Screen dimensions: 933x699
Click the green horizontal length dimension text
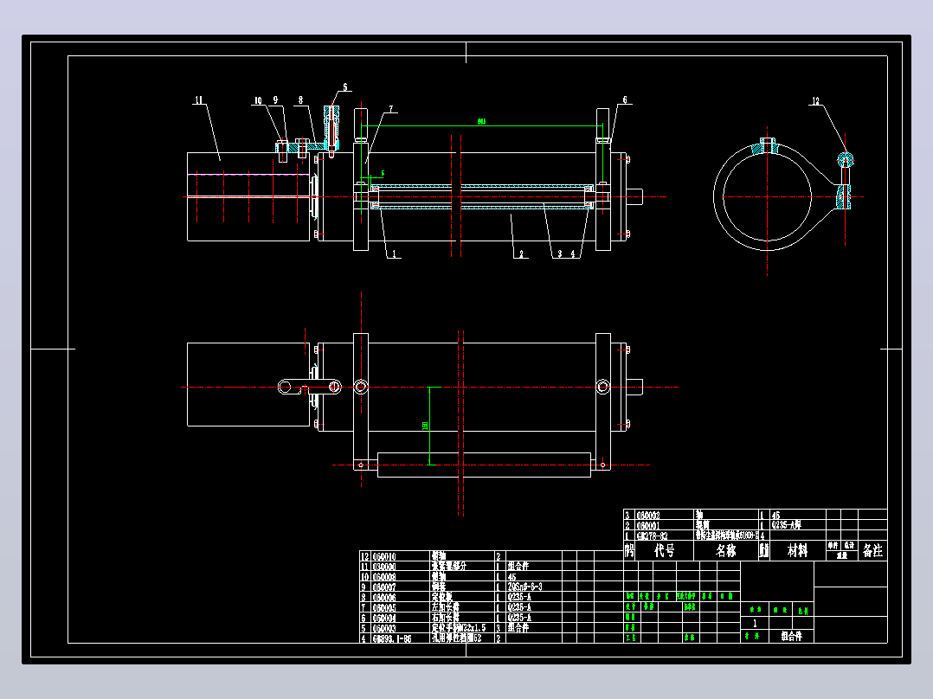[x=481, y=121]
